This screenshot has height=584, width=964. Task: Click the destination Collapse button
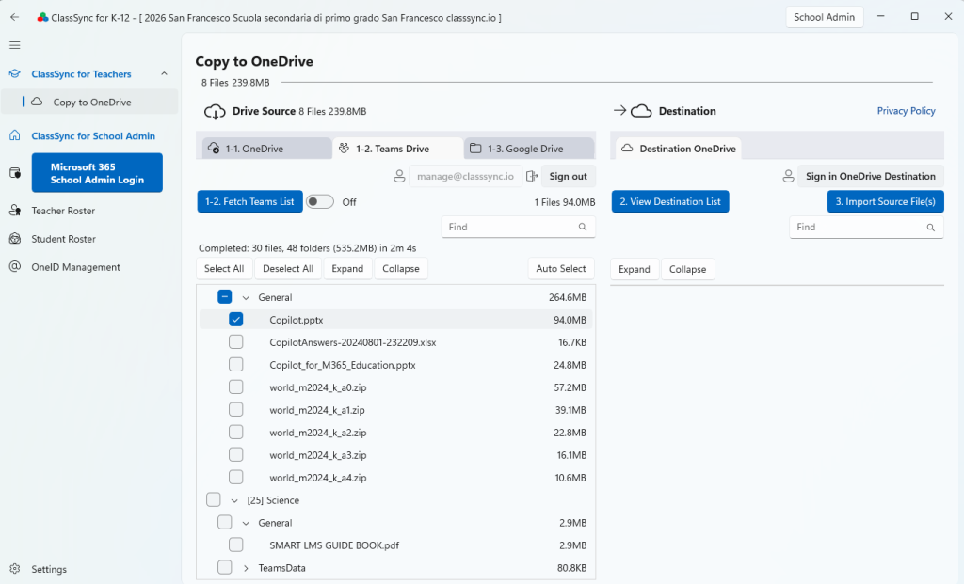[x=687, y=269]
